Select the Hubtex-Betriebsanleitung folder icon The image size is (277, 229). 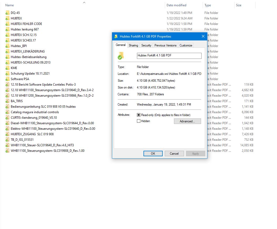7,57
